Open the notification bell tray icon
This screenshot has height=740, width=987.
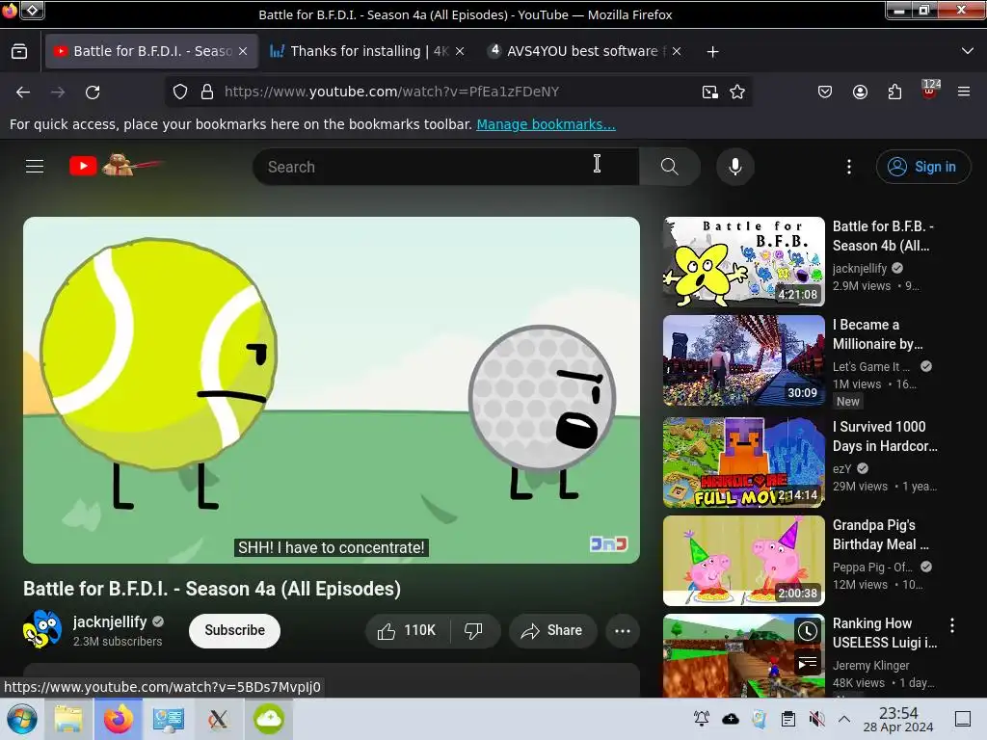(702, 719)
